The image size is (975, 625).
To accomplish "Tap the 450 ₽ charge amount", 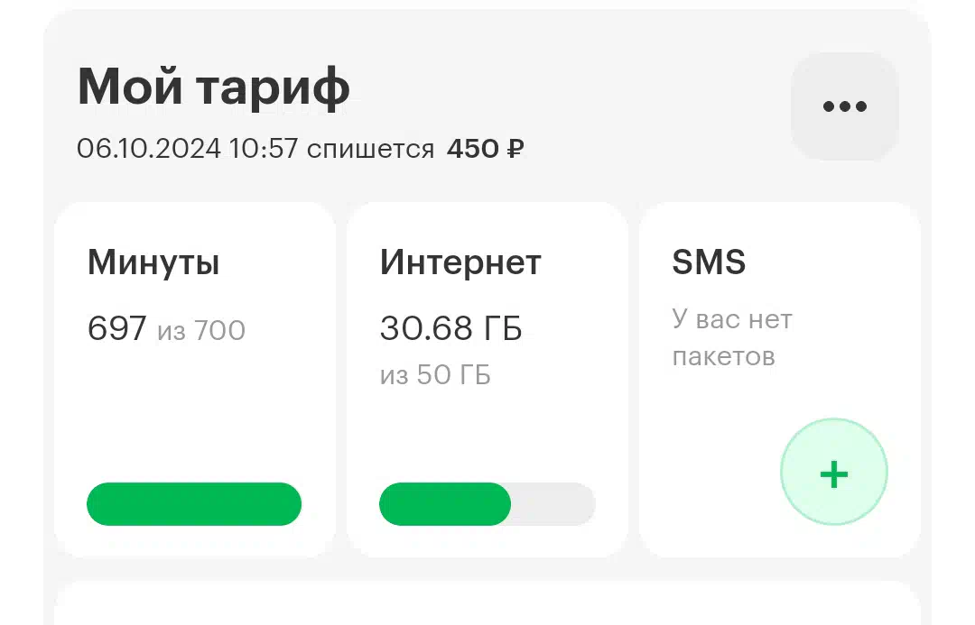I will click(x=485, y=149).
